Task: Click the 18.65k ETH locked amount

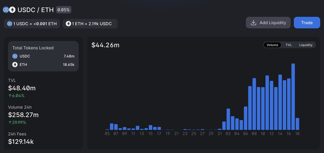Action: click(x=69, y=64)
